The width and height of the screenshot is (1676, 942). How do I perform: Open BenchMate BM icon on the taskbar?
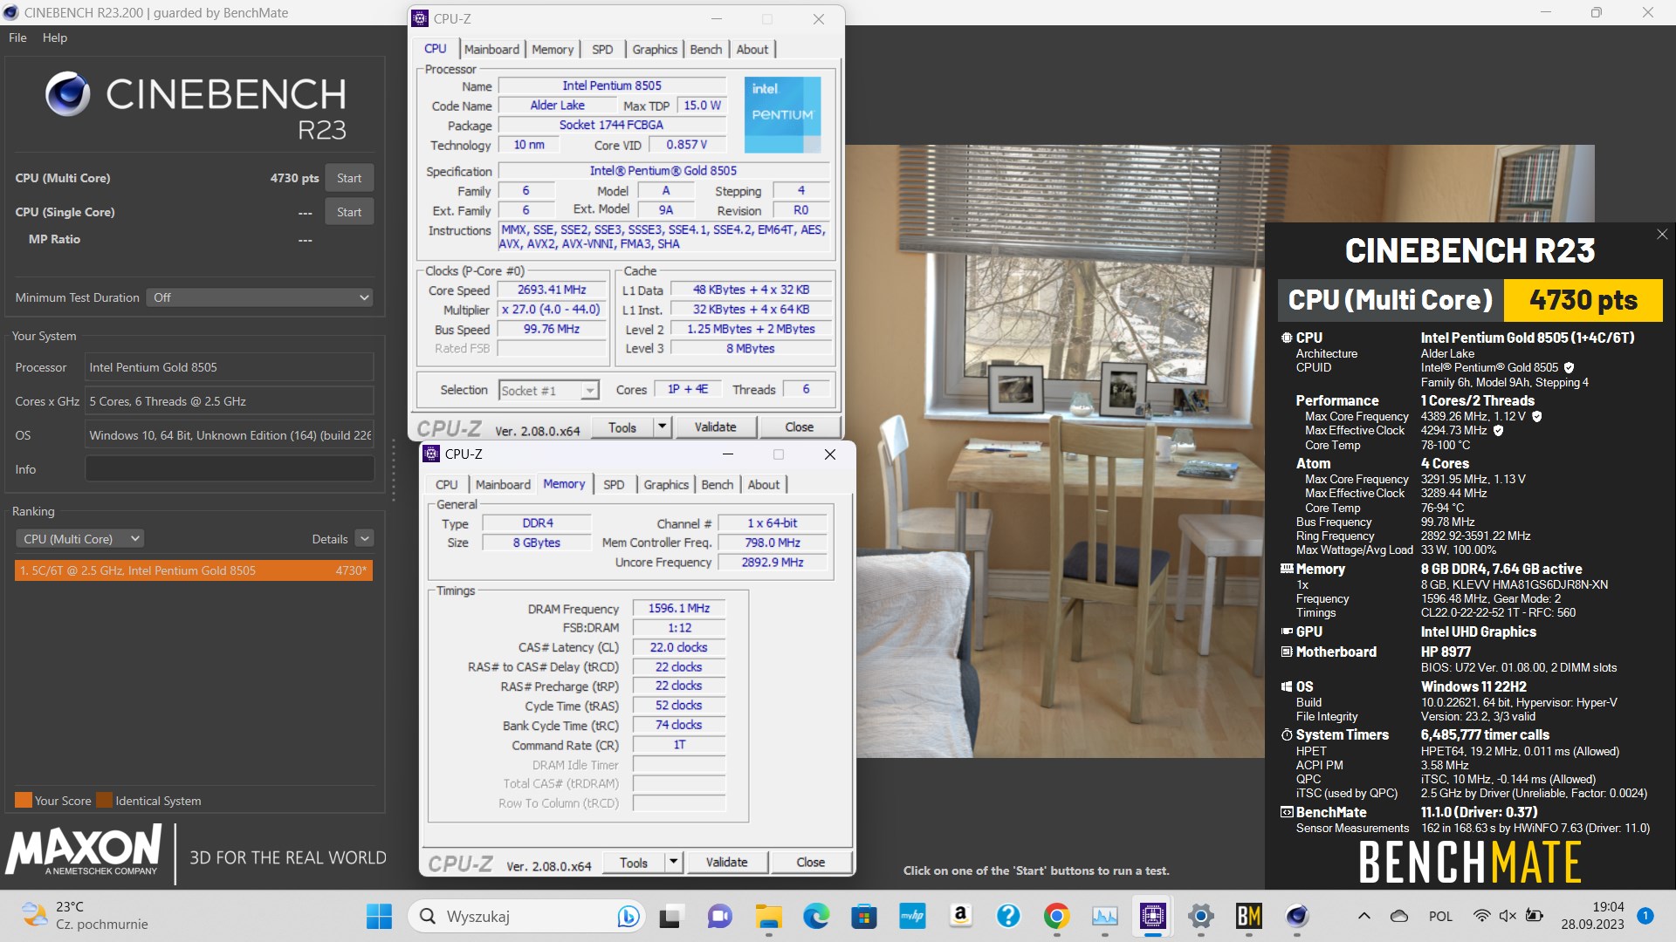point(1248,917)
